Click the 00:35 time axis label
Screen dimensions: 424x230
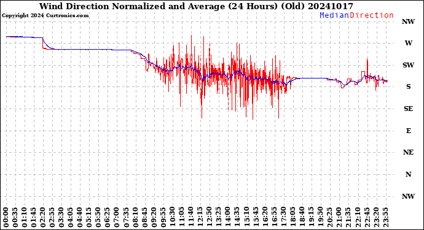15,217
